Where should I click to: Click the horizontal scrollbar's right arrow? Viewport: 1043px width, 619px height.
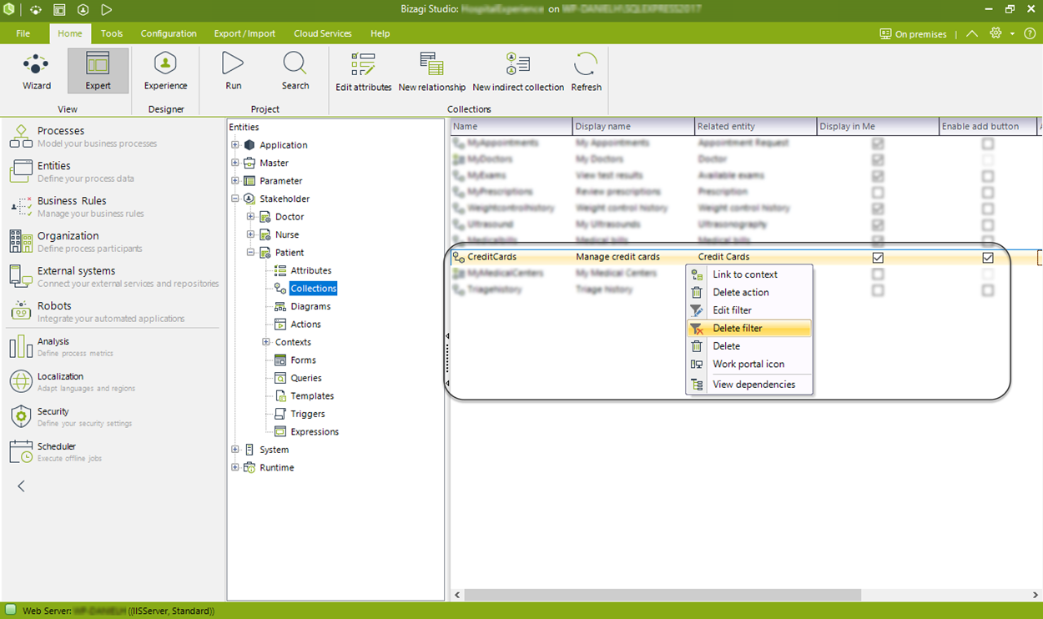(x=1036, y=595)
